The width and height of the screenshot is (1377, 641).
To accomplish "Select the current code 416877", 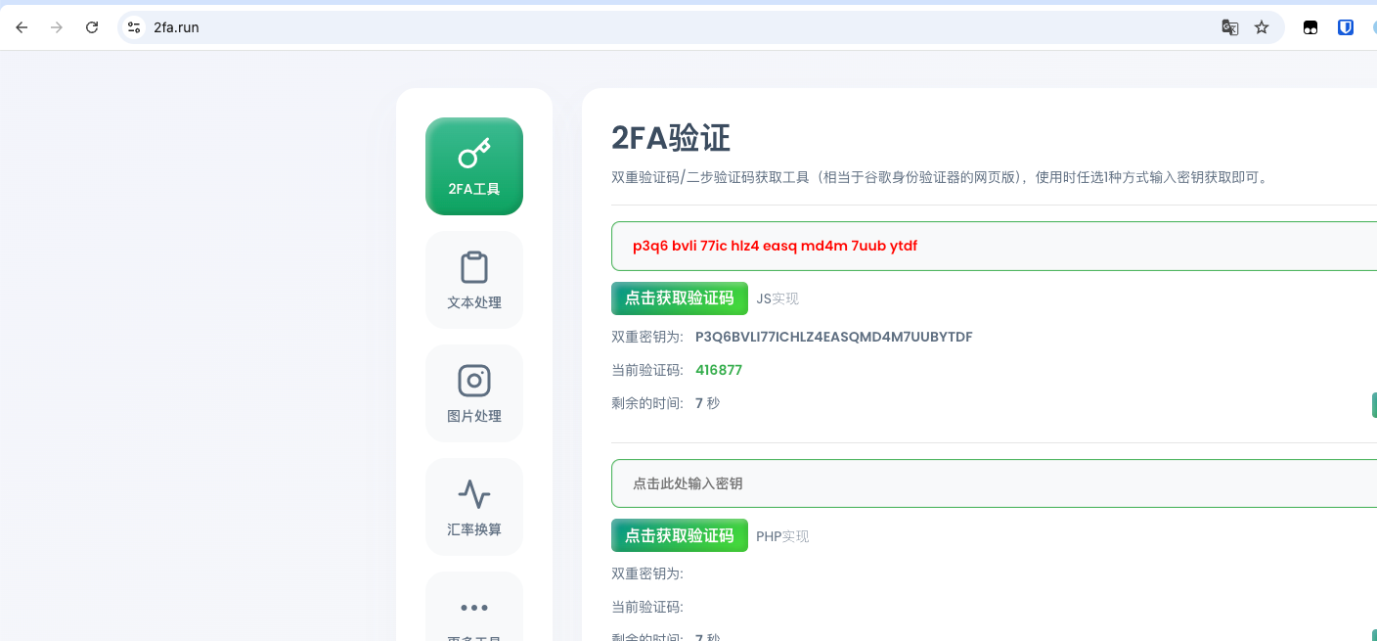I will (719, 370).
